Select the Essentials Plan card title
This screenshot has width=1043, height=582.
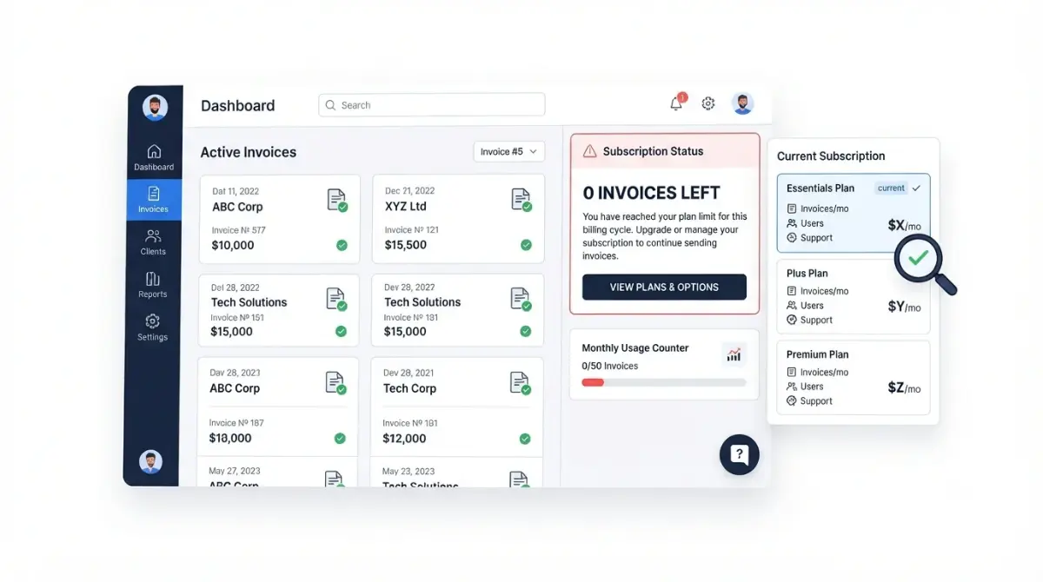tap(820, 188)
